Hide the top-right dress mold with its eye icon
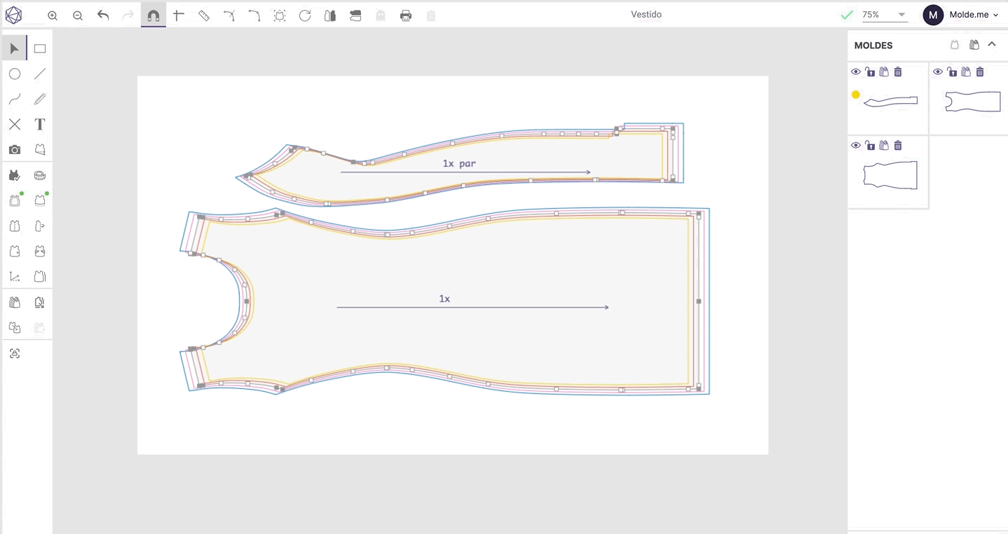This screenshot has height=534, width=1008. [938, 72]
